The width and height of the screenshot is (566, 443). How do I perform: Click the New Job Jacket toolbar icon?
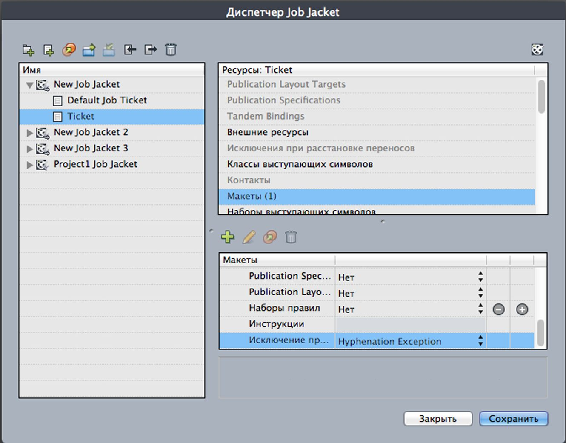click(x=29, y=50)
